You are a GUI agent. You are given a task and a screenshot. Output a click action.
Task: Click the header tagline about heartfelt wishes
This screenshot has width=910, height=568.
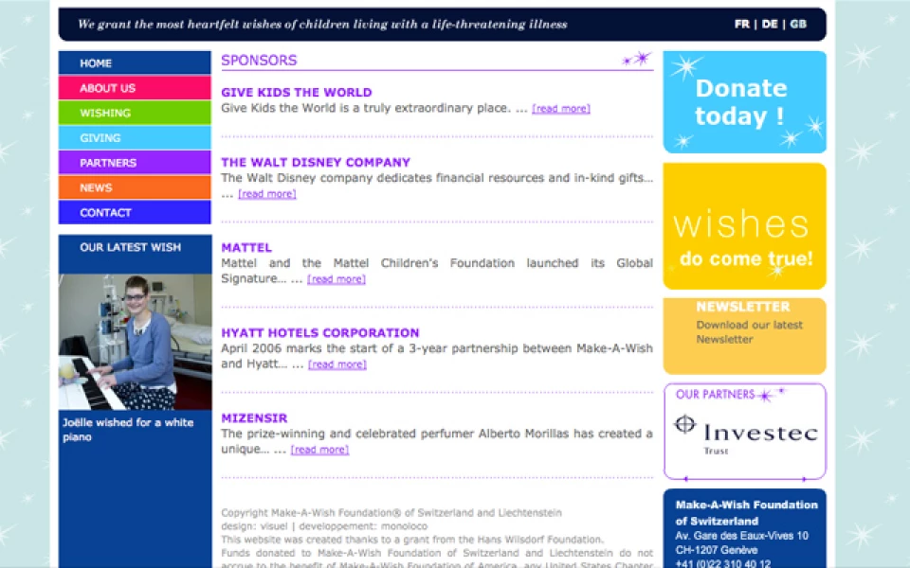point(322,24)
